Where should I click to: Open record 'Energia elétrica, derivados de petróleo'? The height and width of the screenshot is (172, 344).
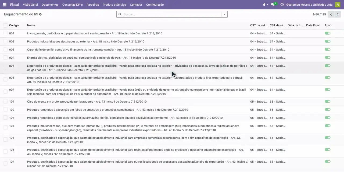tap(101, 58)
